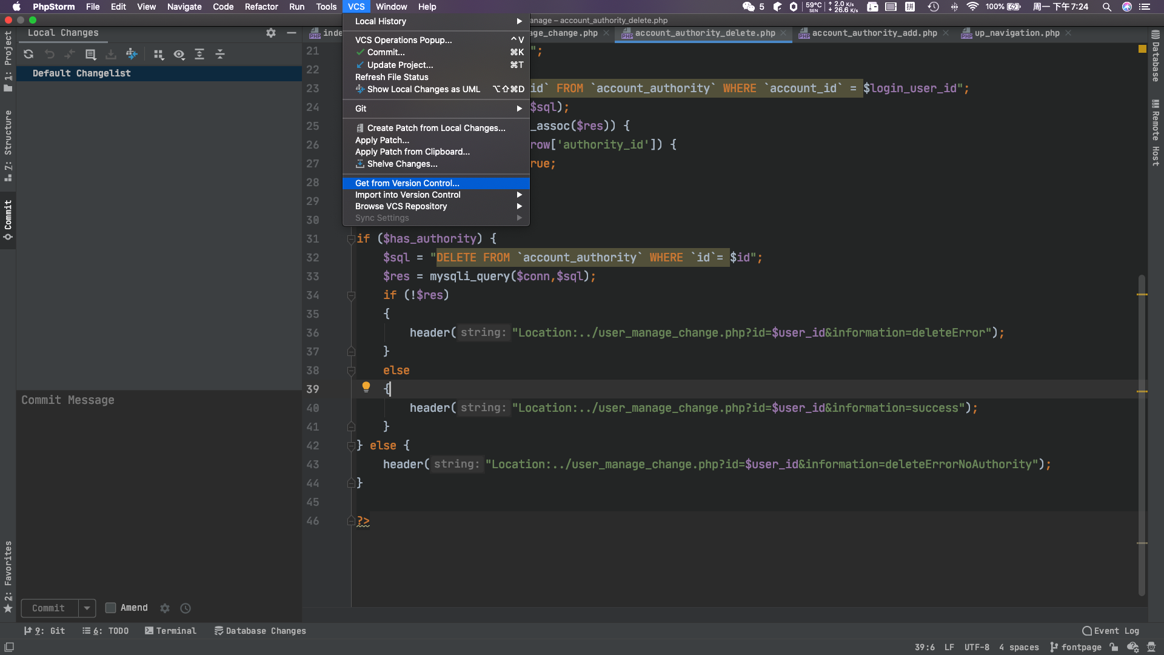The height and width of the screenshot is (655, 1164).
Task: Click the intention lightbulb on line 39
Action: [x=366, y=387]
